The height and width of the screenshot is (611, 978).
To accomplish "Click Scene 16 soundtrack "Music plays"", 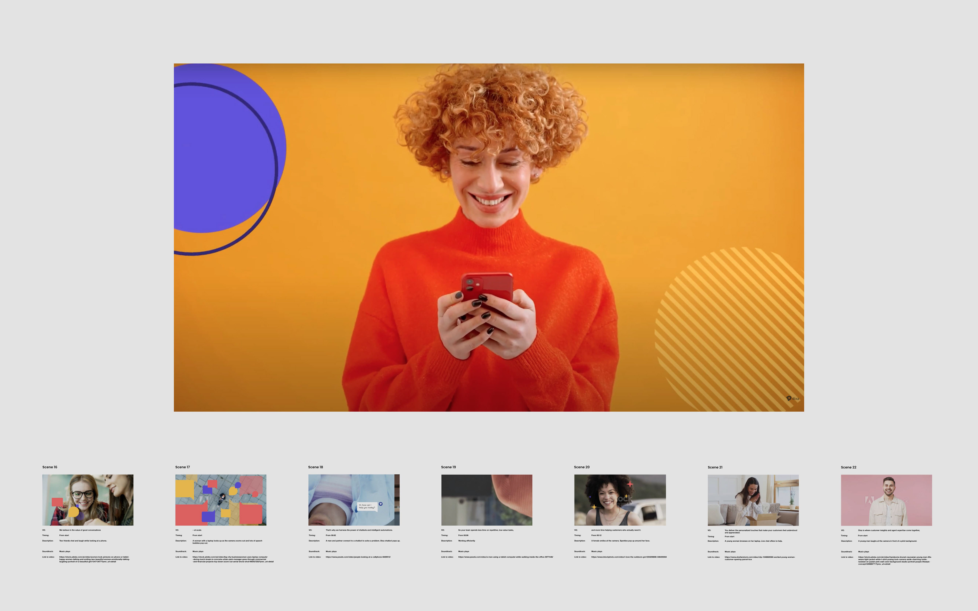I will click(65, 552).
